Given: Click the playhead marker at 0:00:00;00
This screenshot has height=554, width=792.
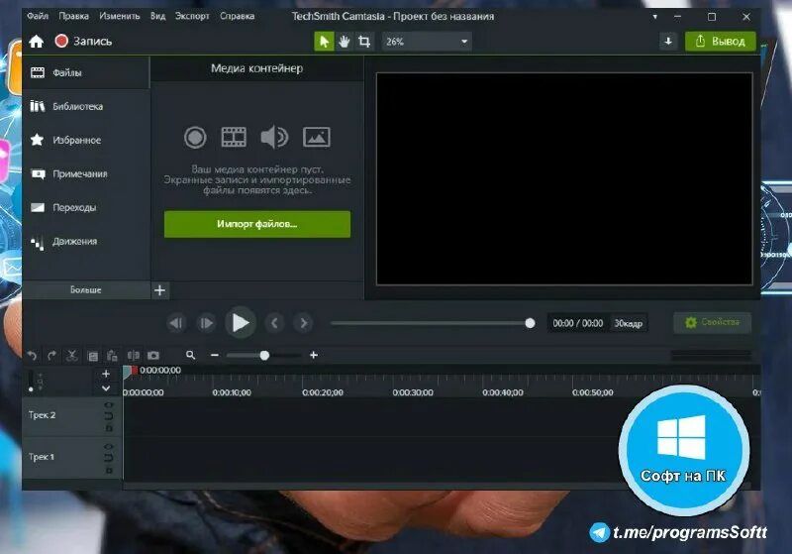Looking at the screenshot, I should point(131,371).
